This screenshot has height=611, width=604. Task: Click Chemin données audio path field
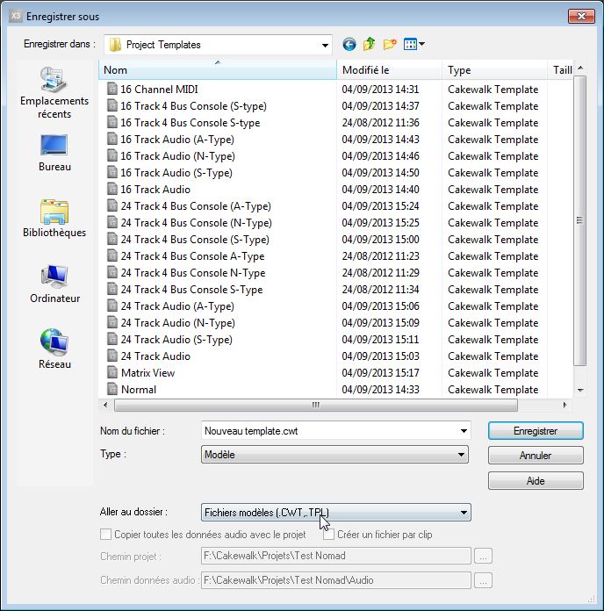coord(336,580)
